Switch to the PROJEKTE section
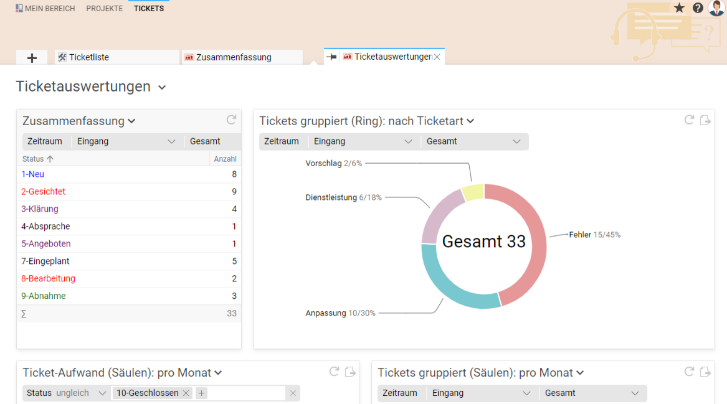727x404 pixels. [104, 8]
